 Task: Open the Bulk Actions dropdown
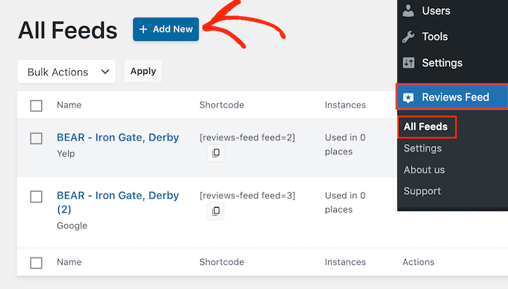point(66,72)
